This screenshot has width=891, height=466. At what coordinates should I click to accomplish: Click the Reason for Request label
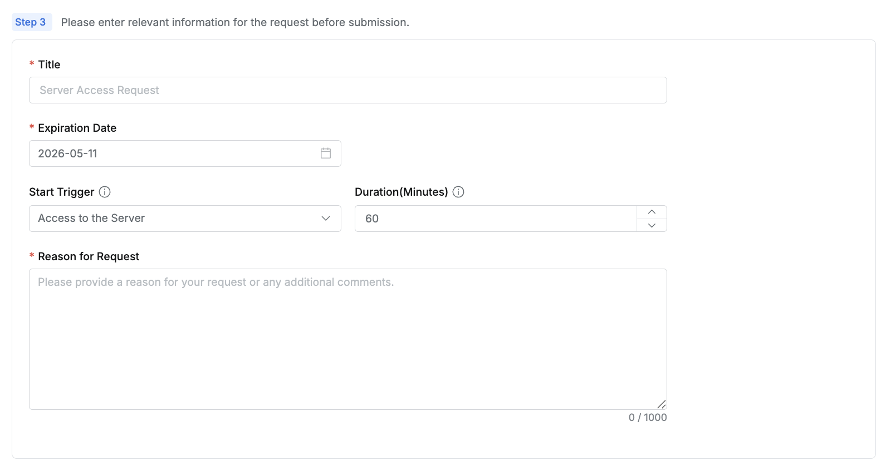tap(89, 256)
